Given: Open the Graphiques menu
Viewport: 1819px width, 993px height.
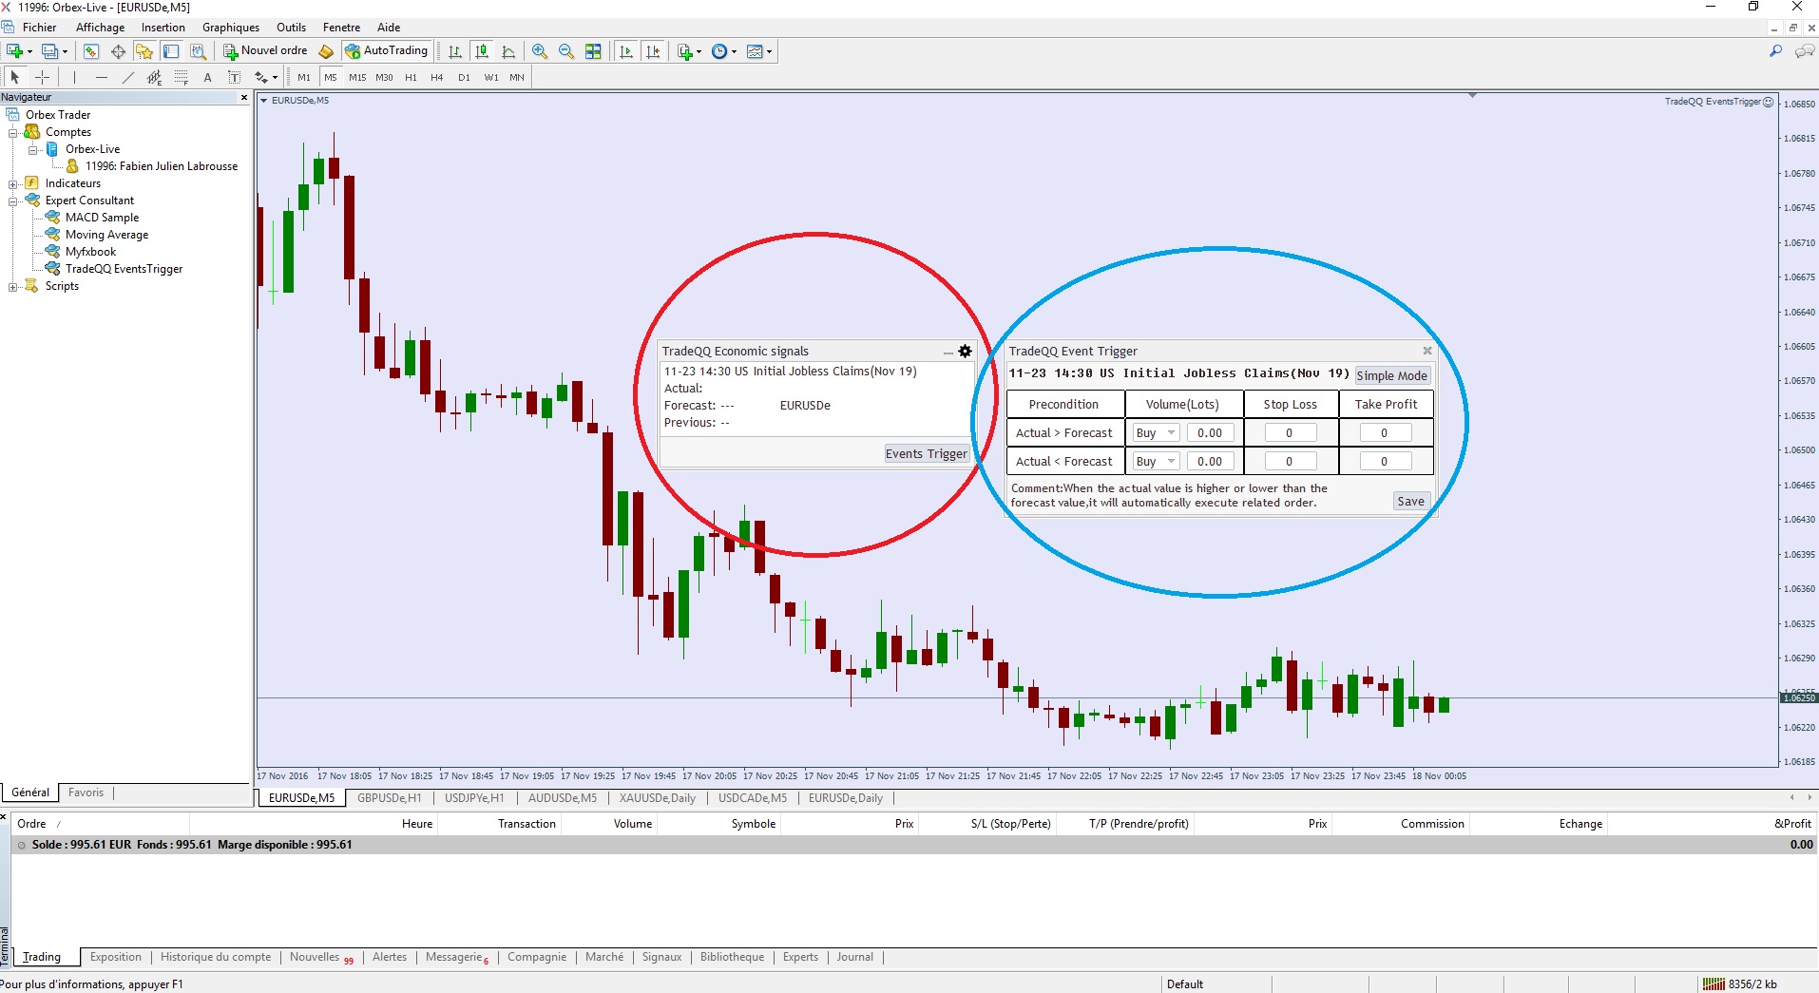Looking at the screenshot, I should pos(231,28).
